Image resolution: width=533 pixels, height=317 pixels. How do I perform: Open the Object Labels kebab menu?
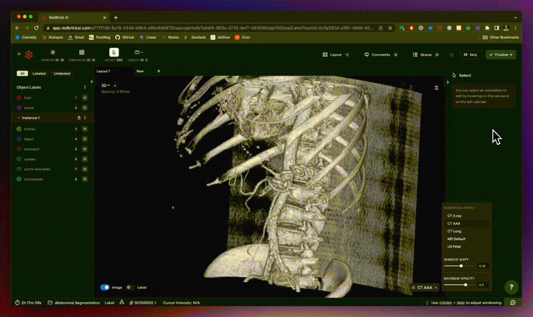85,87
